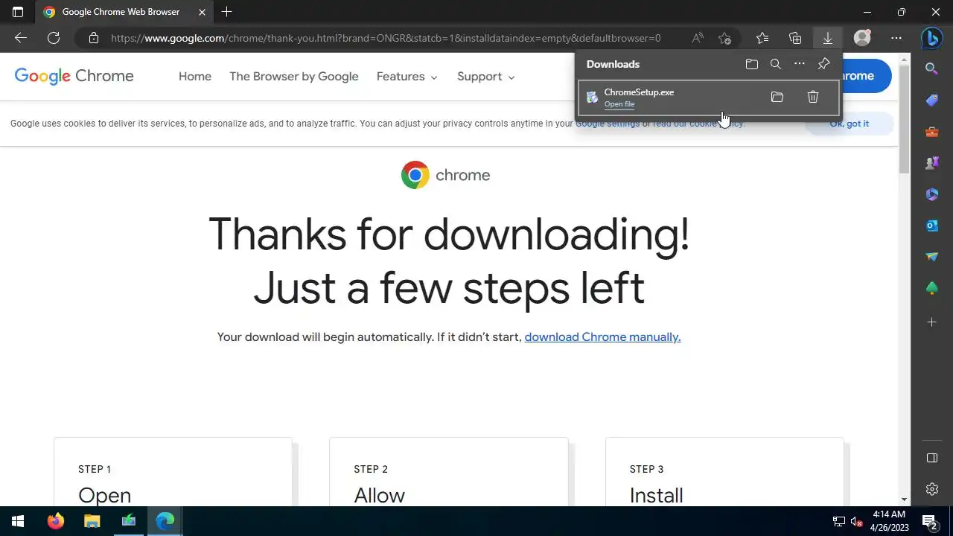Image resolution: width=953 pixels, height=536 pixels.
Task: Open the sidebar Search icon
Action: click(931, 68)
